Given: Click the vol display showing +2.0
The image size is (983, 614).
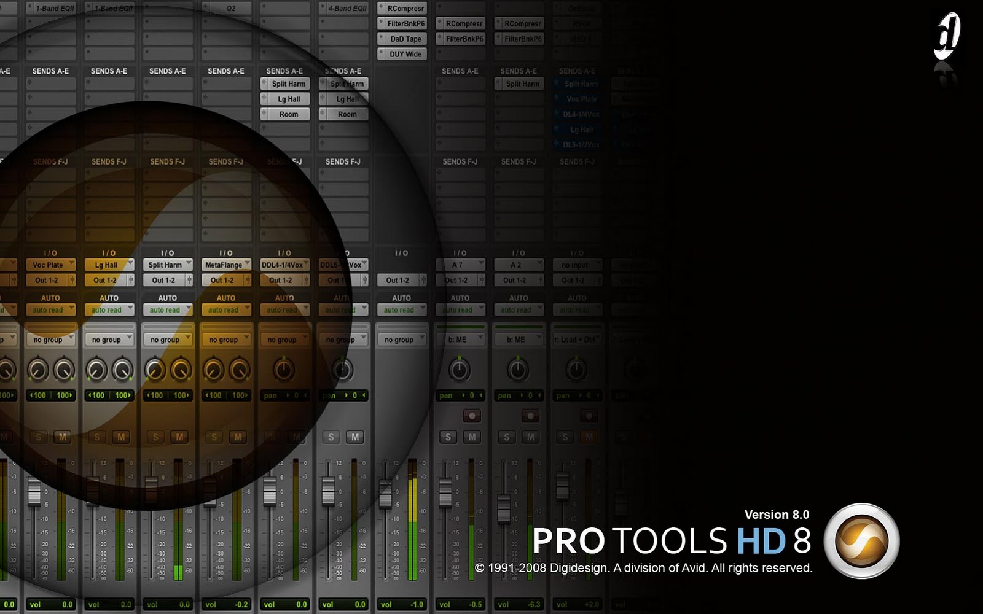Looking at the screenshot, I should click(x=578, y=604).
